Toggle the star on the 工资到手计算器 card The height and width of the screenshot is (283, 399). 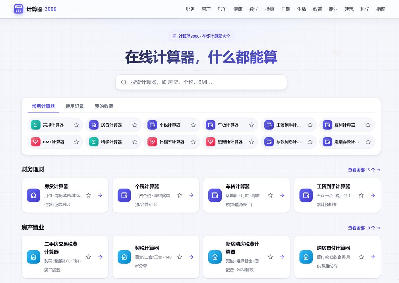pos(361,195)
